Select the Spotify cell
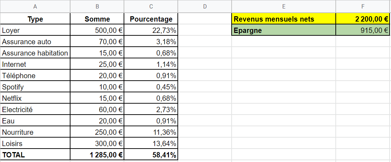Image resolution: width=391 pixels, height=162 pixels. (x=35, y=87)
